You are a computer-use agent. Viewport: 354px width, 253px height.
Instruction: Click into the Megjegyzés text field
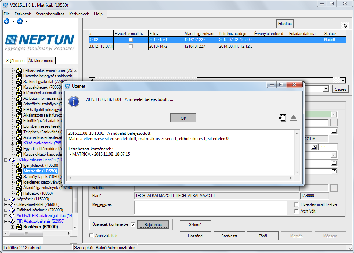(x=210, y=207)
